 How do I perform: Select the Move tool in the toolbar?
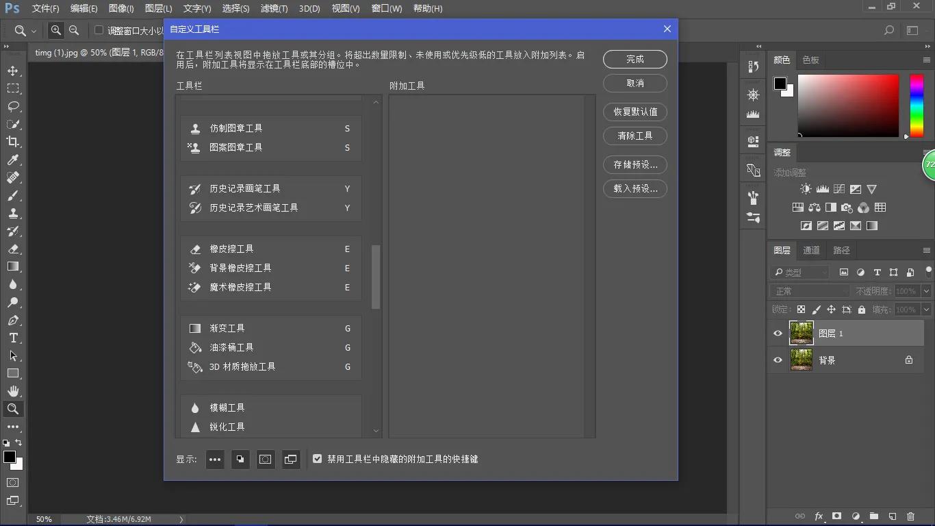coord(13,70)
